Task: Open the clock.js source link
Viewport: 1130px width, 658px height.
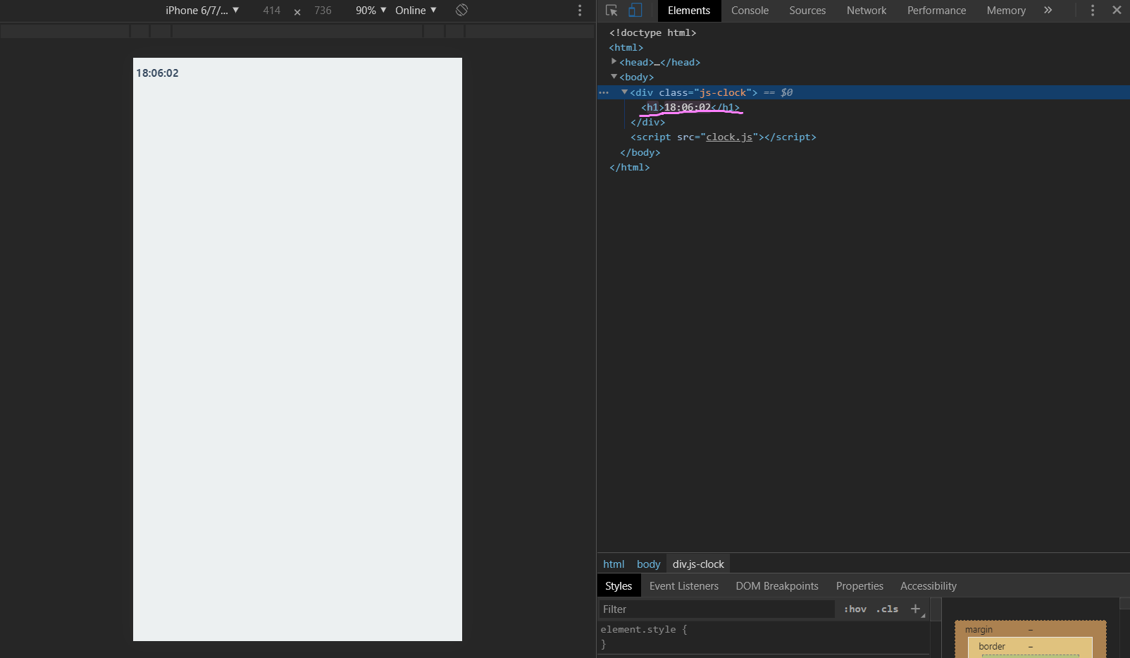Action: click(729, 137)
